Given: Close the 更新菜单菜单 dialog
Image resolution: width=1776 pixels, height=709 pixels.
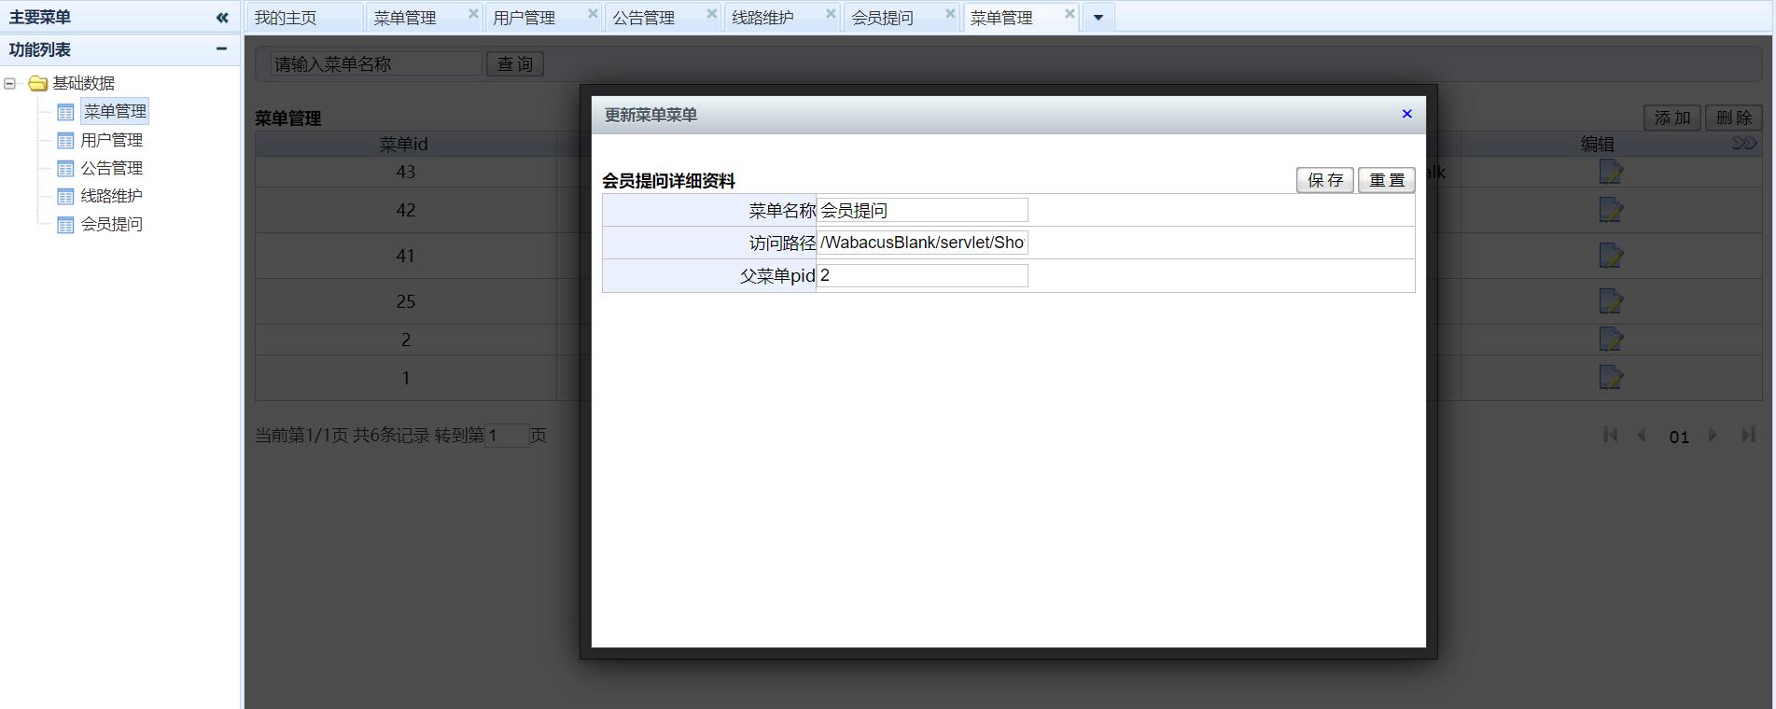Looking at the screenshot, I should coord(1407,114).
